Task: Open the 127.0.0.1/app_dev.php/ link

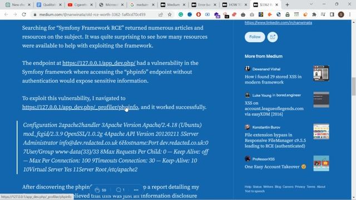Action: 99,63
